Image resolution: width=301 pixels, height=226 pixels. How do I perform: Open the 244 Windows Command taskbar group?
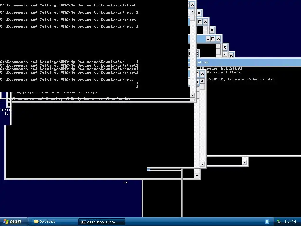coord(102,222)
